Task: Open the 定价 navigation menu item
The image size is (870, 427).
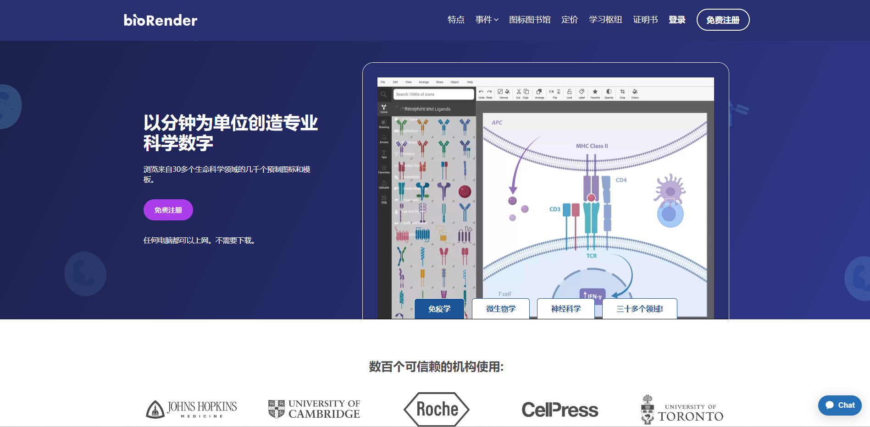Action: tap(570, 20)
